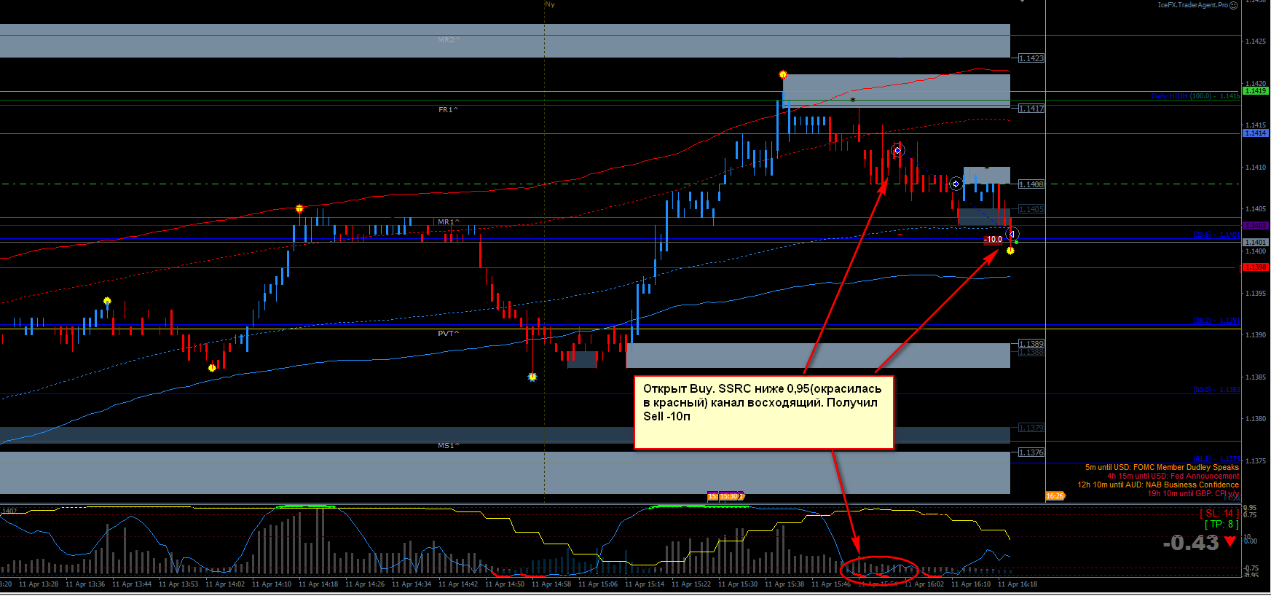1271x596 pixels.
Task: Click the 15:30 orange event time marker
Action: [x=730, y=496]
